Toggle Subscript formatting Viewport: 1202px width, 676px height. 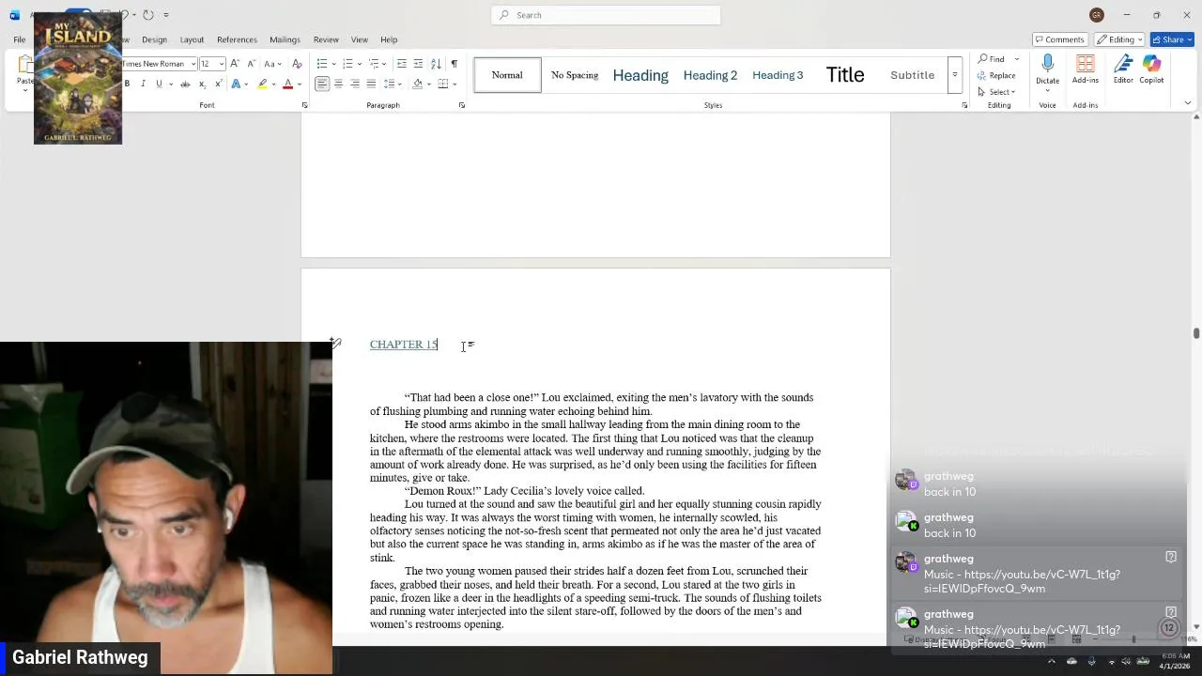point(202,84)
